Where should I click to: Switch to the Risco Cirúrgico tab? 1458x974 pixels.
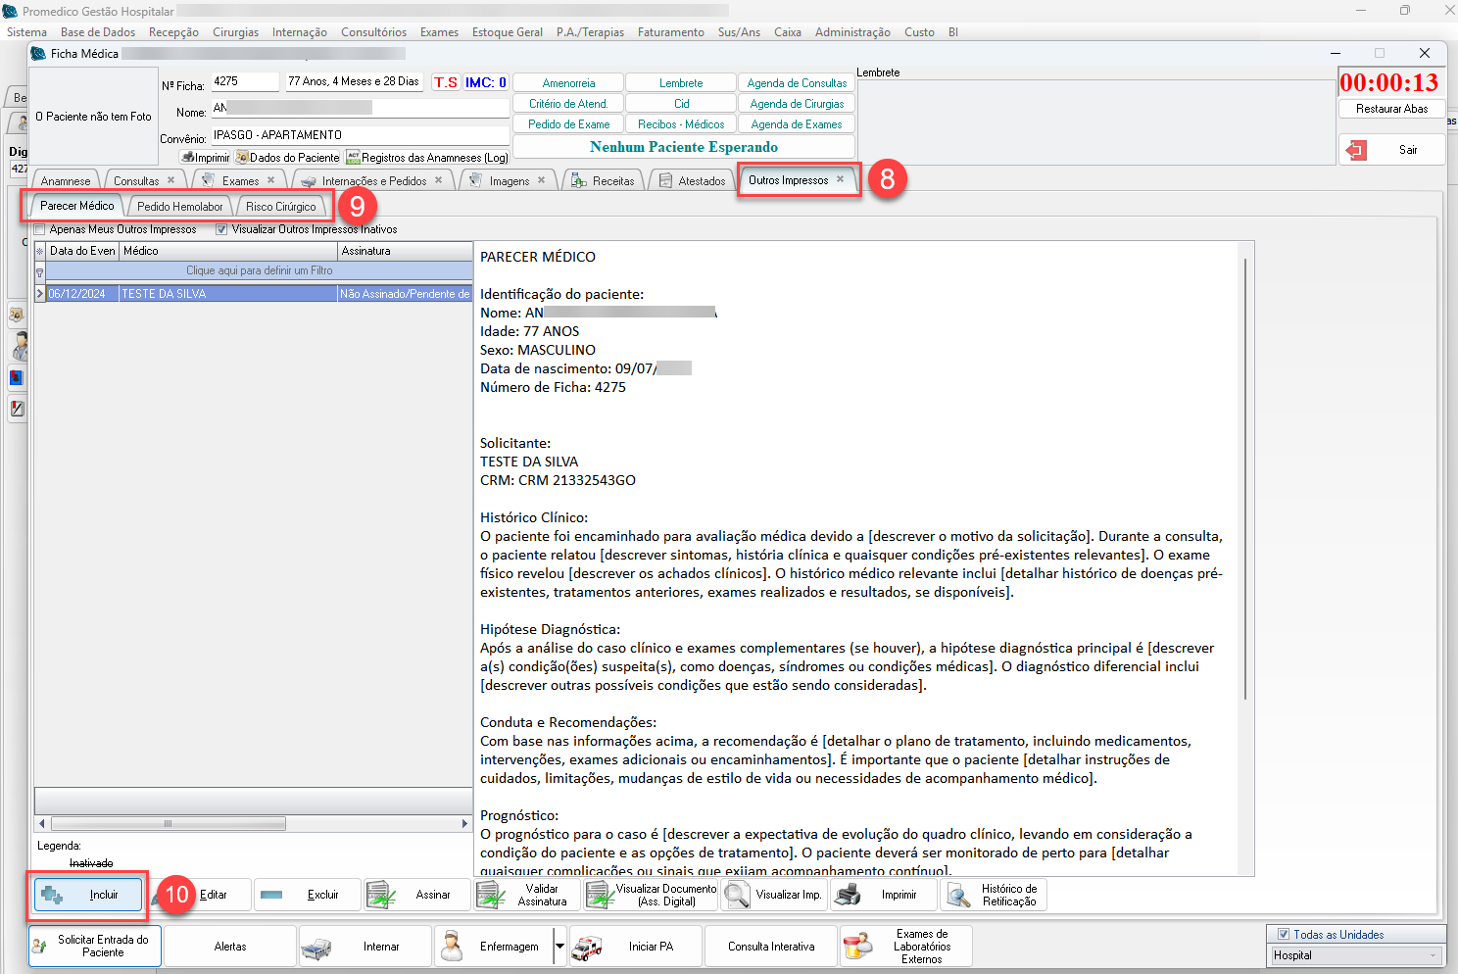coord(281,207)
